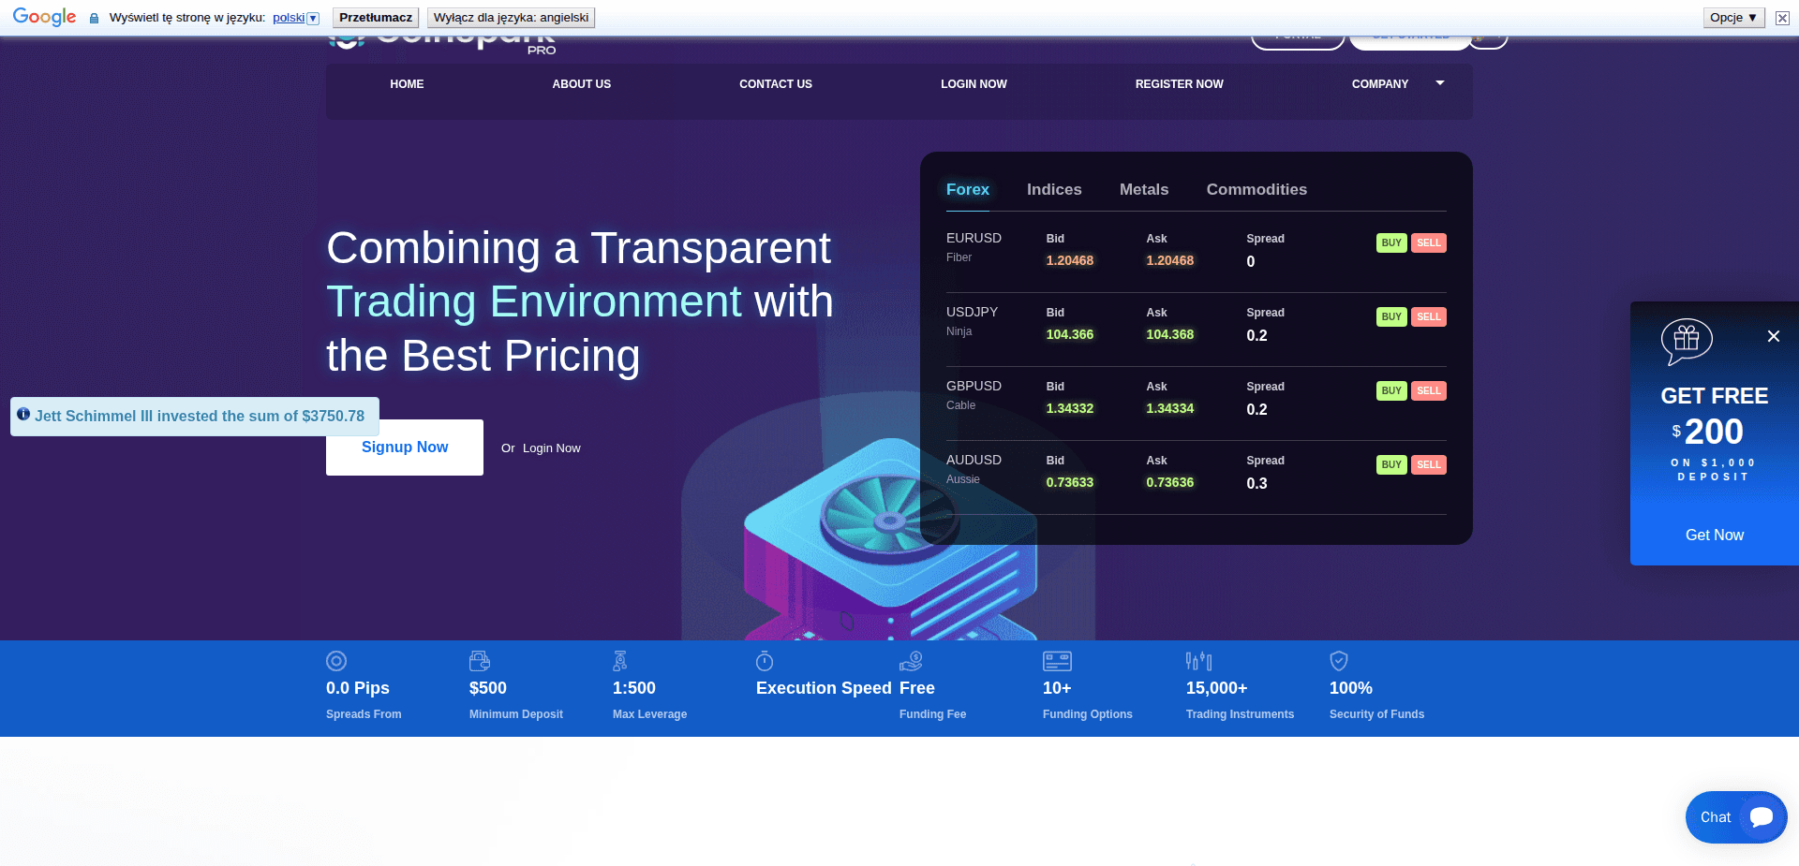Click the Funding Options card icon
The image size is (1799, 866).
tap(1057, 661)
